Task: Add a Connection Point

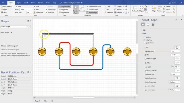Action: click(94, 7)
